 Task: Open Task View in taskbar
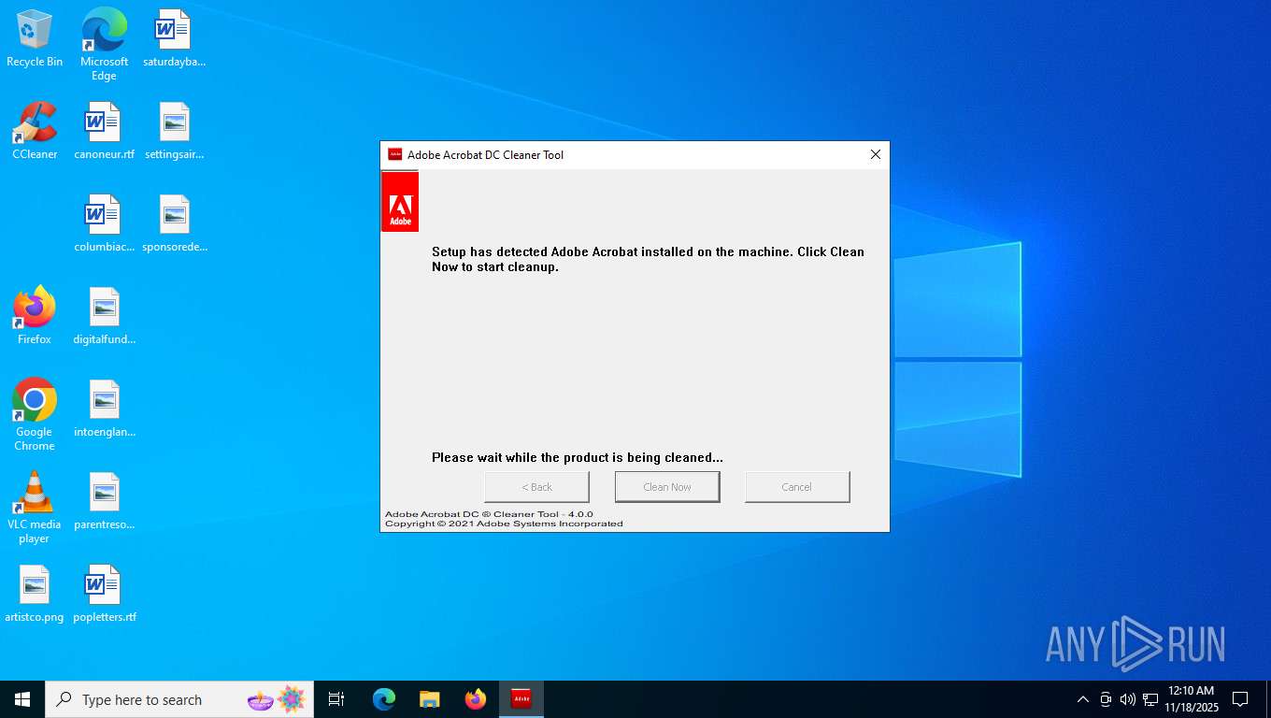pos(336,699)
